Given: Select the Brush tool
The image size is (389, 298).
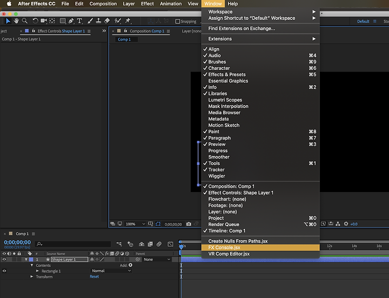Looking at the screenshot, I should [90, 21].
